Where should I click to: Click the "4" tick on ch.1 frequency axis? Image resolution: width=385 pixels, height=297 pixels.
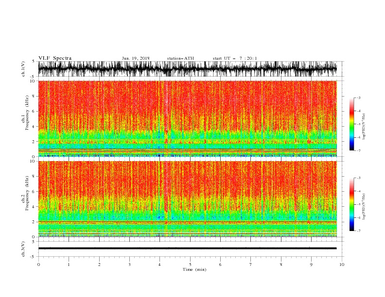click(34, 127)
